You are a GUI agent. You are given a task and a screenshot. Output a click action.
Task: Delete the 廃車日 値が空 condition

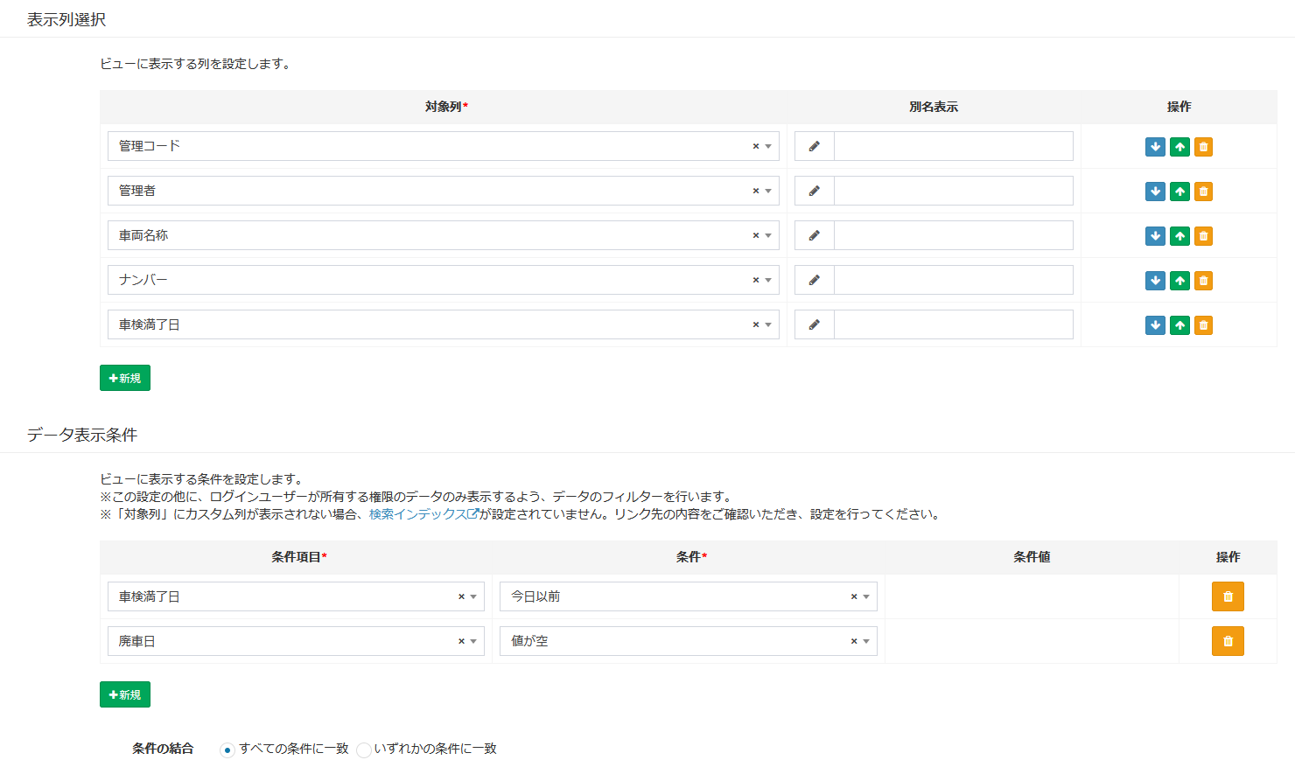(1228, 641)
